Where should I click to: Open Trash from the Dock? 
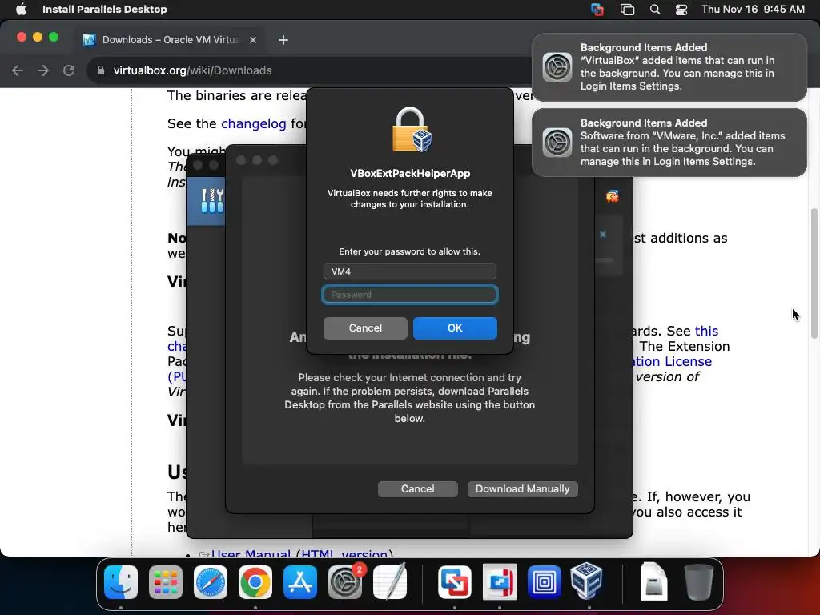tap(698, 582)
